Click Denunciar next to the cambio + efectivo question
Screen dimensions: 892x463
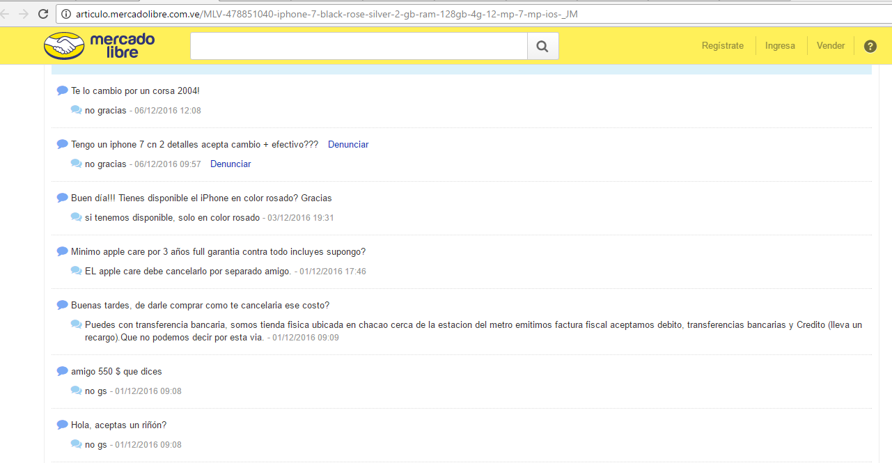click(x=348, y=145)
